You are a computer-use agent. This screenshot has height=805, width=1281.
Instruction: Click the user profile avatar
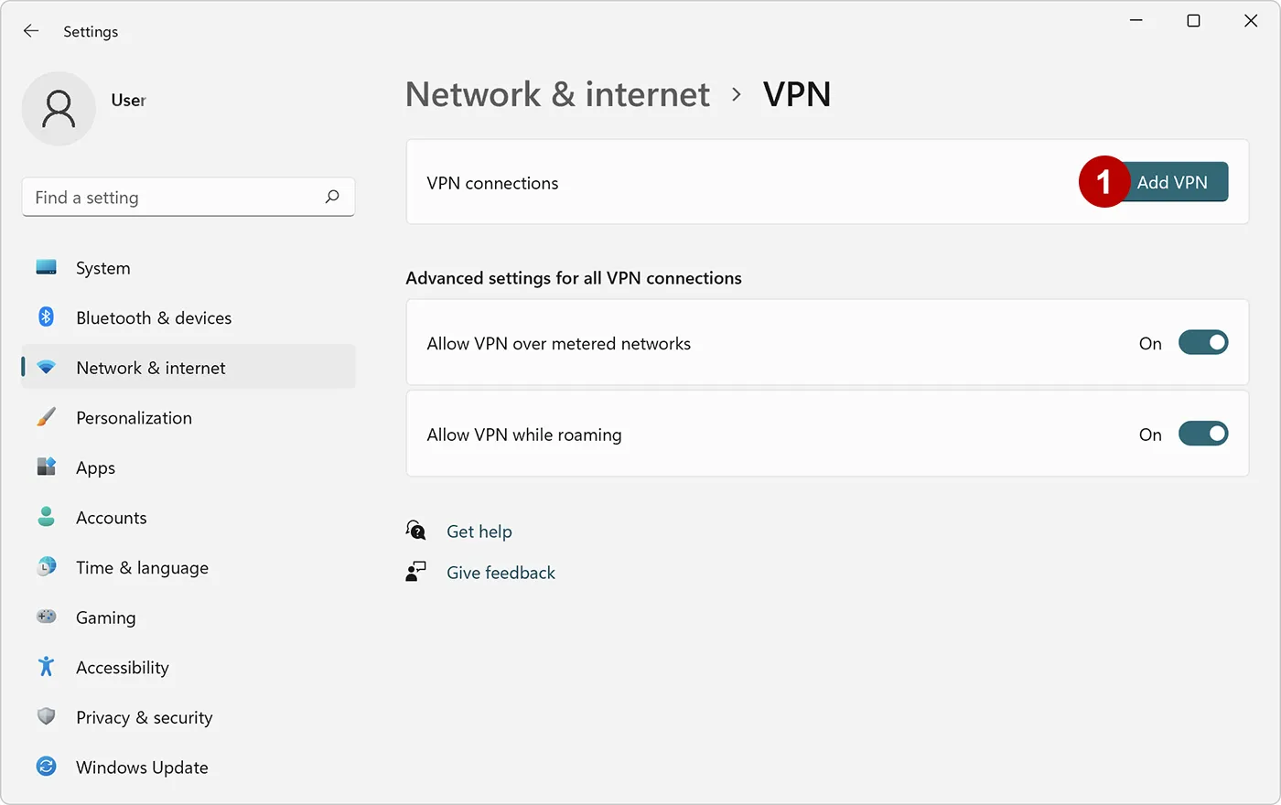59,108
